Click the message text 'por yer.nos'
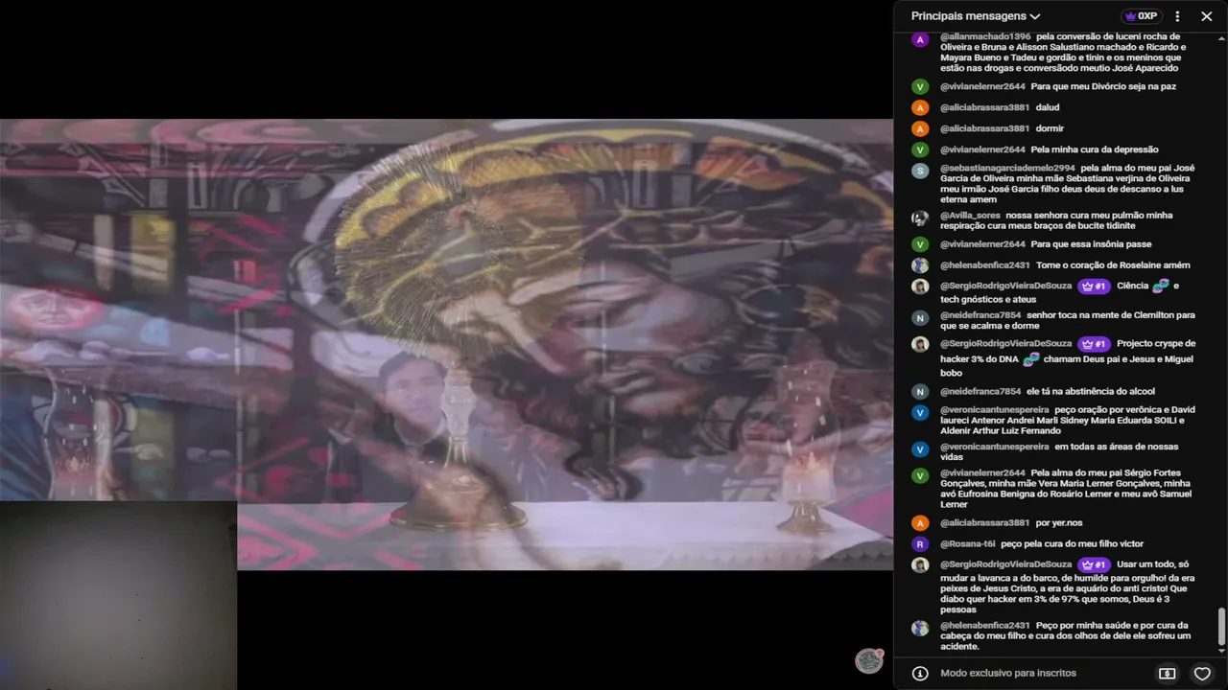This screenshot has width=1228, height=690. (1059, 523)
